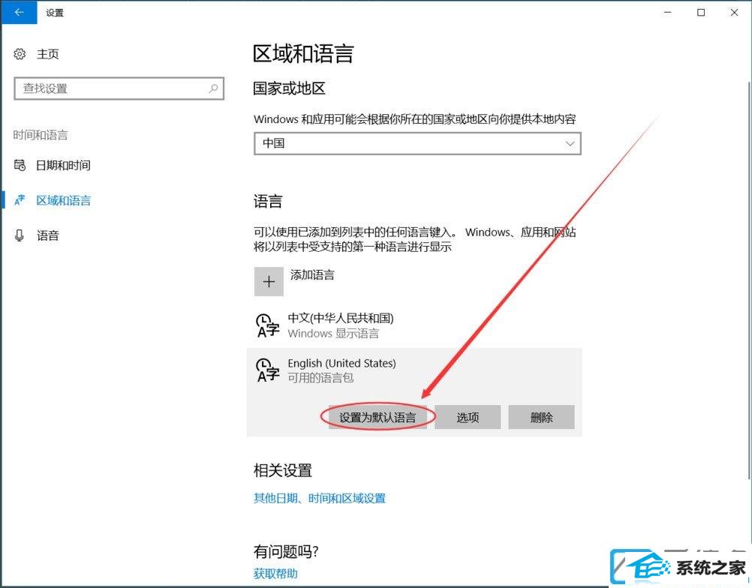Image resolution: width=752 pixels, height=588 pixels.
Task: Click 添加语言 label
Action: [x=312, y=274]
